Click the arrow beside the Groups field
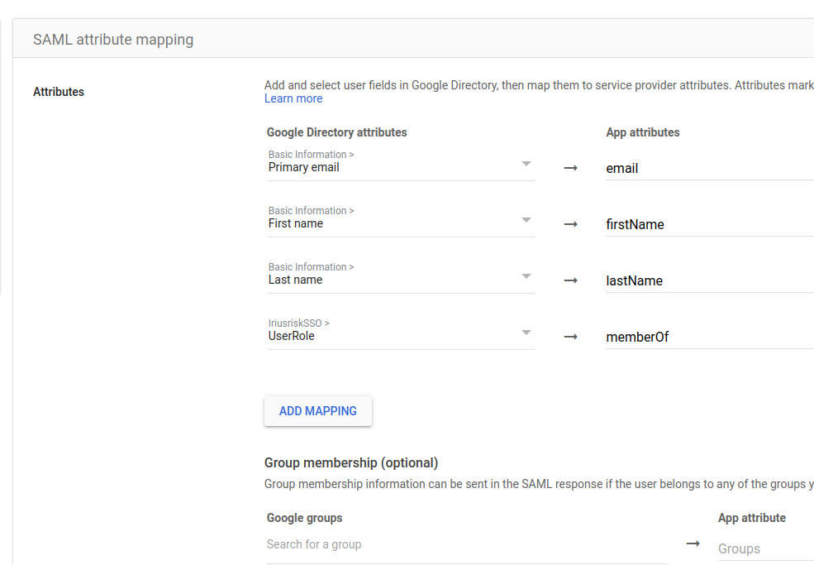The image size is (814, 565). [693, 544]
